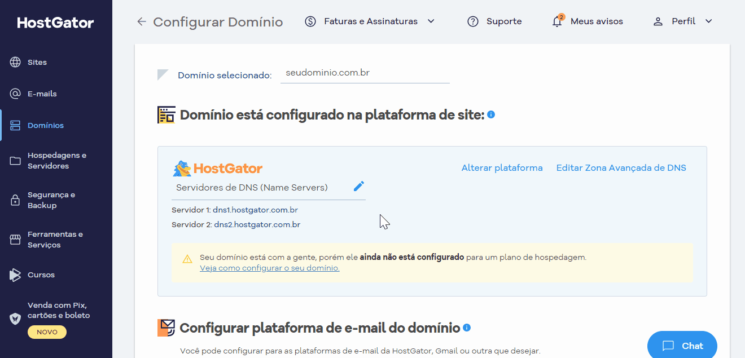Open Veja como configurar o seu domínio
745x358 pixels.
tap(270, 268)
